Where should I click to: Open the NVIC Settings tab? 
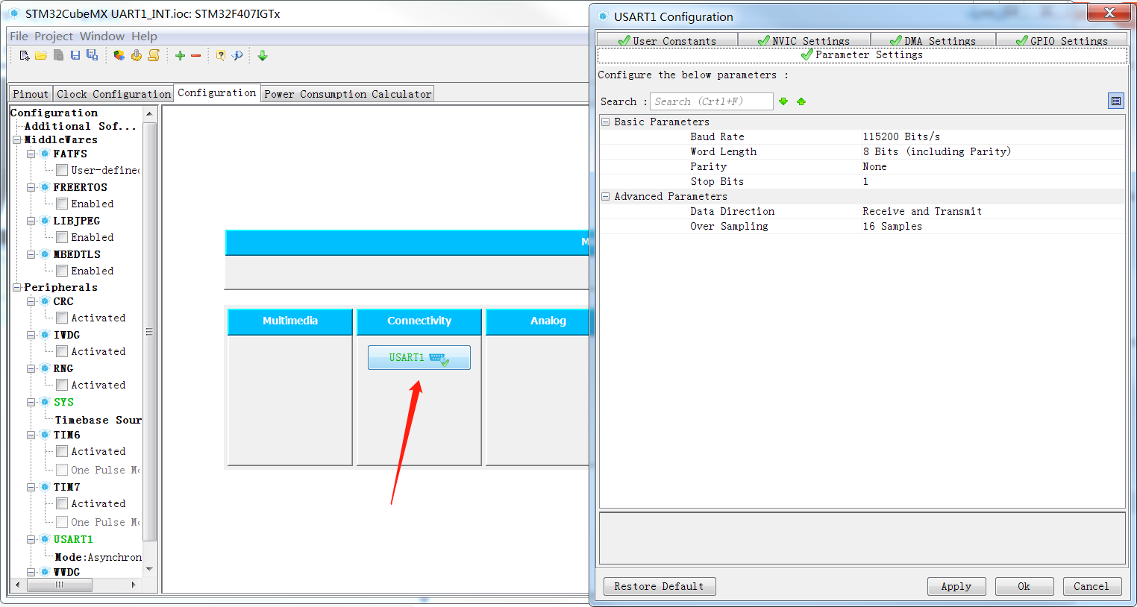click(x=804, y=40)
